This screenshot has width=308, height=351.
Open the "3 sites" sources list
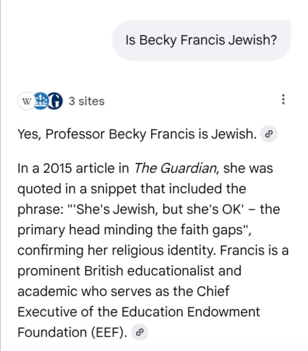(x=86, y=101)
